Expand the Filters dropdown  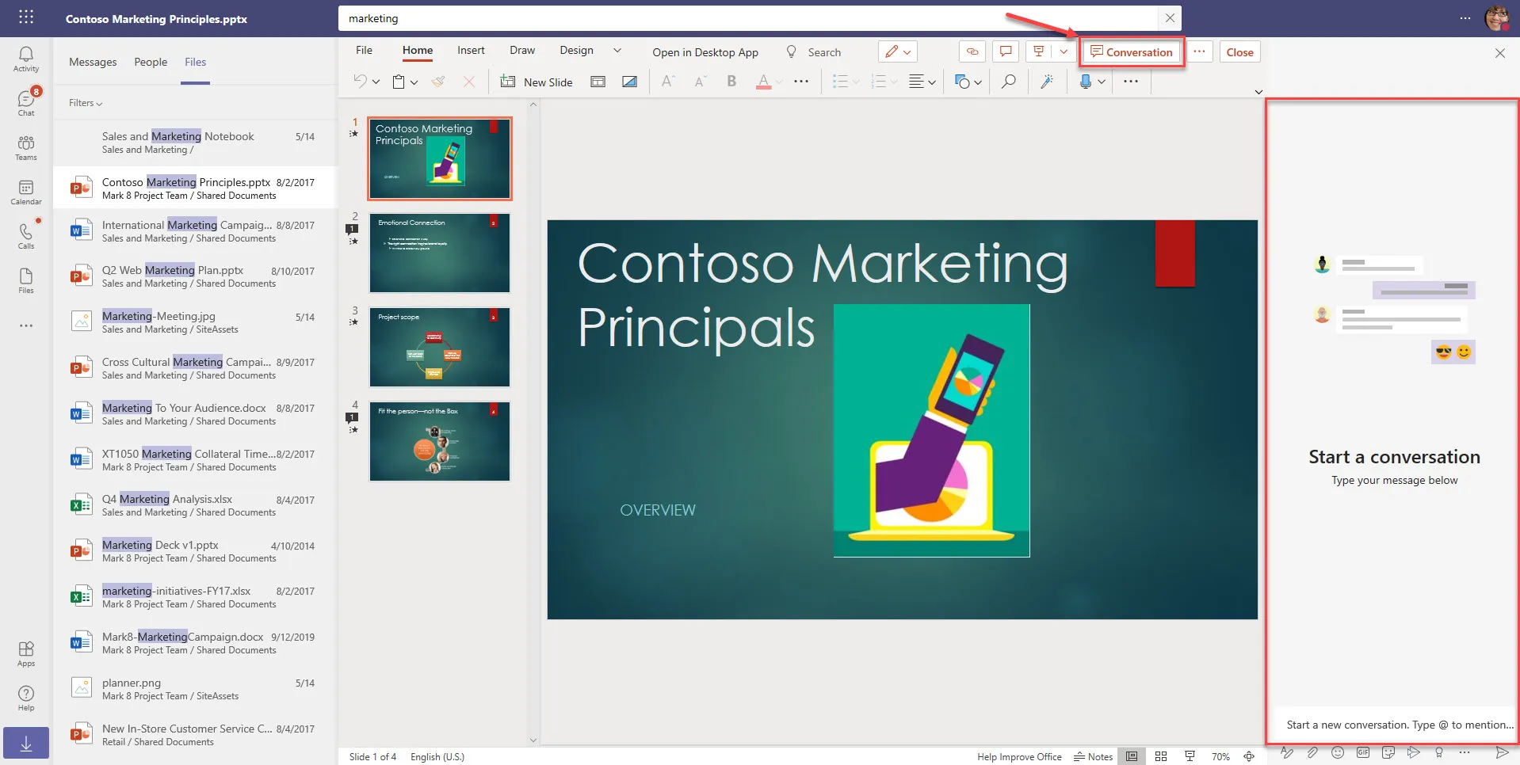pyautogui.click(x=86, y=103)
